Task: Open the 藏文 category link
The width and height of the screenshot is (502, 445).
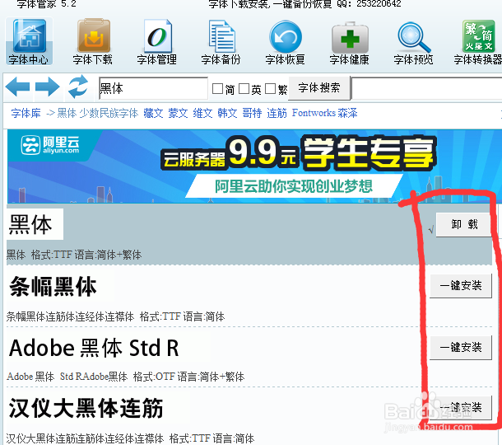Action: [153, 113]
